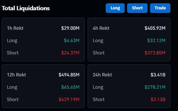
Task: Click the 24h total $3.41B
Action: pos(158,75)
